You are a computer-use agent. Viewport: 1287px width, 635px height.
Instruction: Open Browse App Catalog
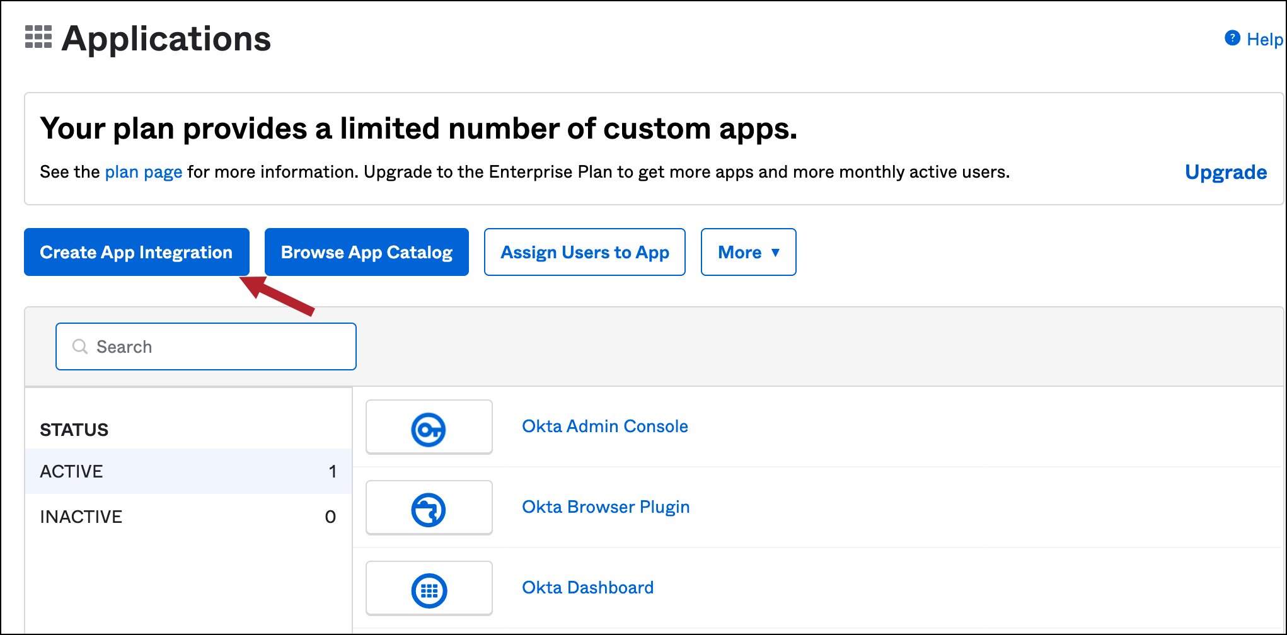[x=366, y=253]
